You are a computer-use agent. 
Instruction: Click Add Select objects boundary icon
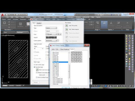click(x=67, y=29)
